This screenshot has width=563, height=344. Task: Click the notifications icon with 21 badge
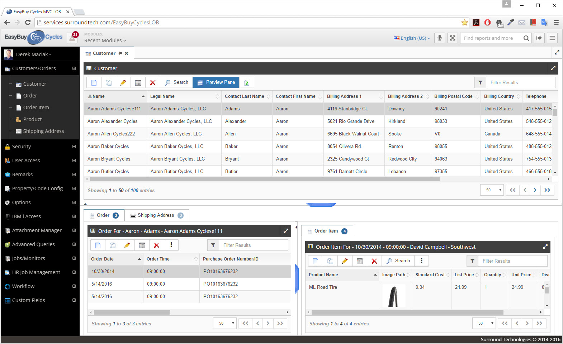pos(73,37)
